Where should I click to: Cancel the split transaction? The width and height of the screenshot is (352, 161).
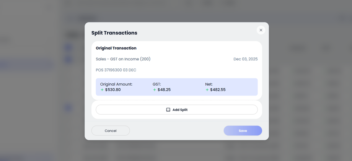point(111,131)
